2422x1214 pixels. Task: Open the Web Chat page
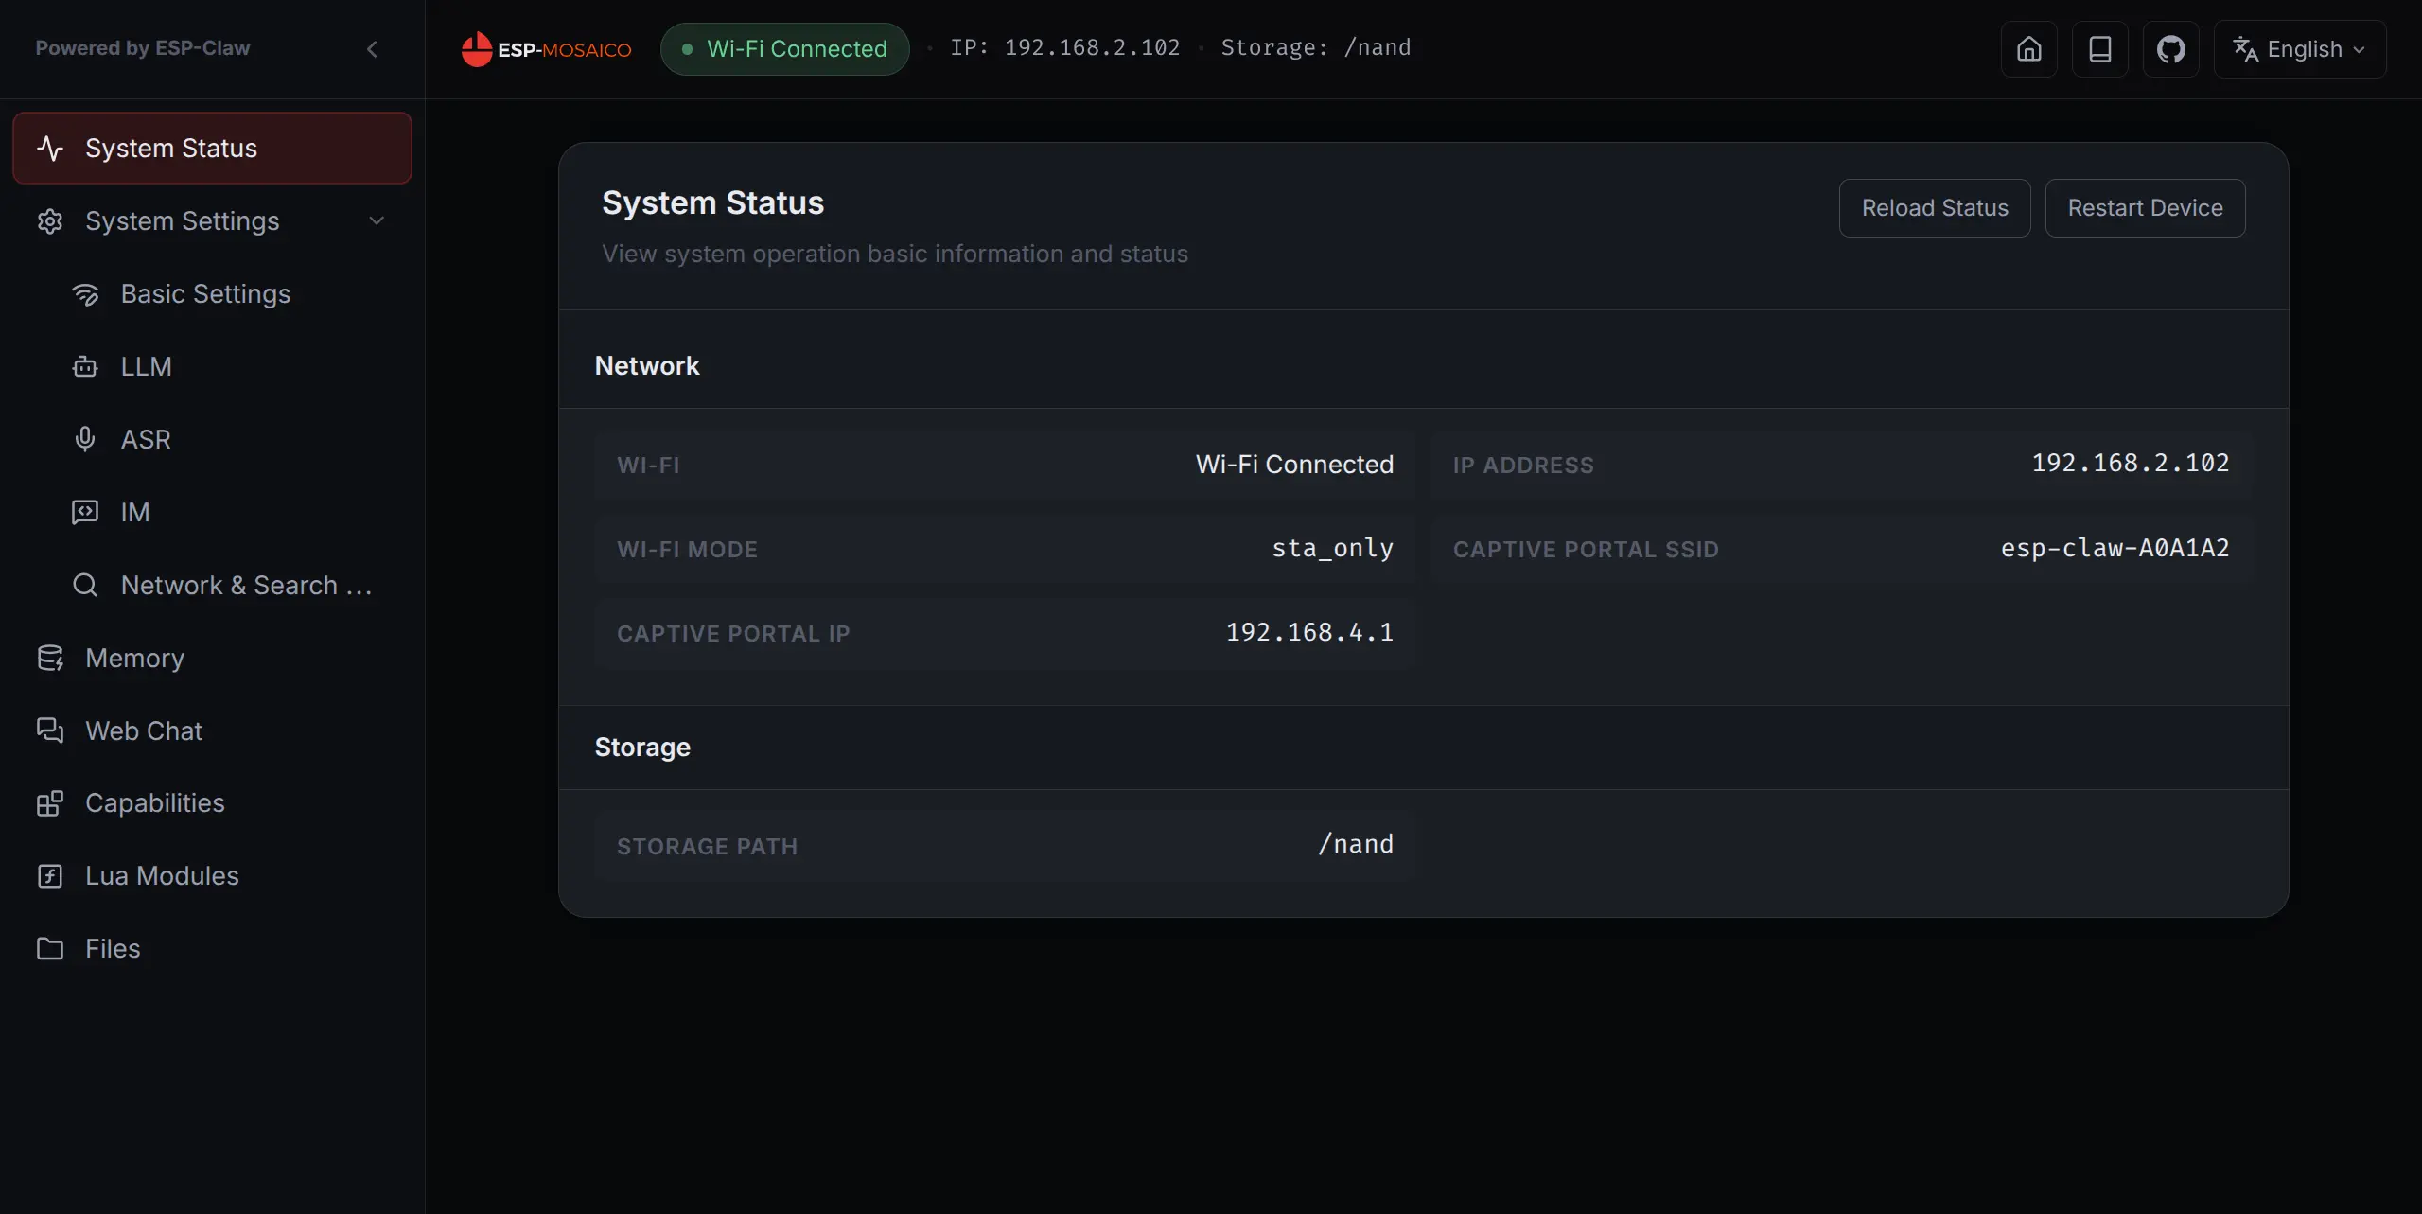(x=212, y=731)
